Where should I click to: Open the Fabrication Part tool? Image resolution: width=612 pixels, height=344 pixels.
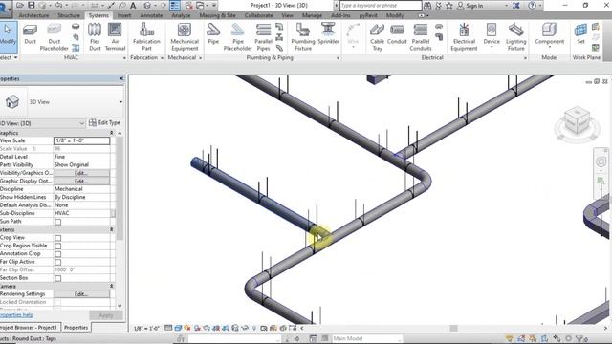tap(146, 37)
